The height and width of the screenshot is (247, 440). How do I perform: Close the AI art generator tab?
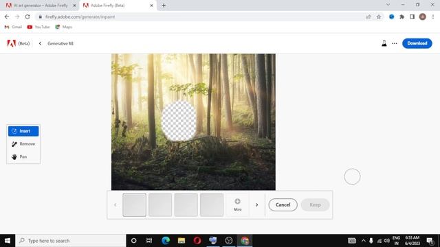click(x=75, y=5)
